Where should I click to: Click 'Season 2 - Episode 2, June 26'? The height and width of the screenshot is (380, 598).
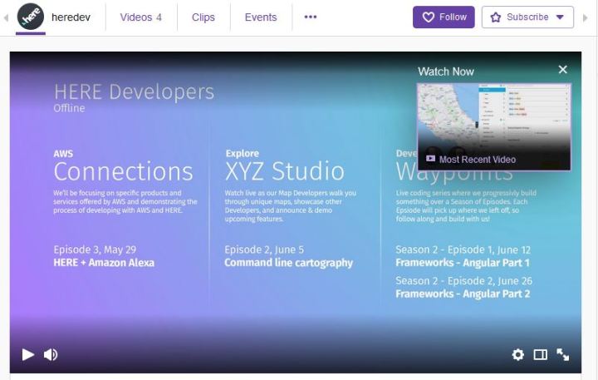point(463,281)
